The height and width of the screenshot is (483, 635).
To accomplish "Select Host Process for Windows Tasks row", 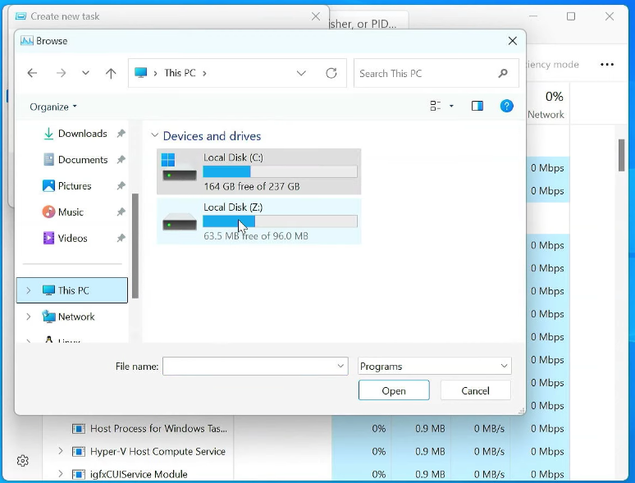I will coord(158,428).
